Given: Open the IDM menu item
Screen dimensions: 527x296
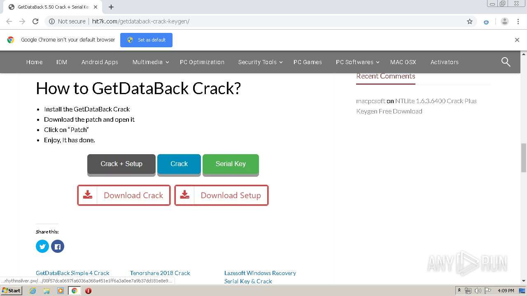Looking at the screenshot, I should click(62, 62).
